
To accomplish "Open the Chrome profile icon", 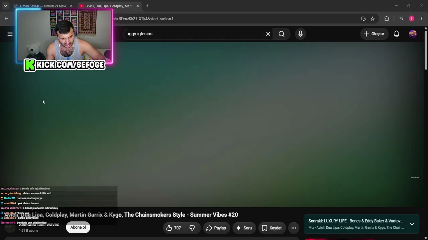I will [x=412, y=19].
